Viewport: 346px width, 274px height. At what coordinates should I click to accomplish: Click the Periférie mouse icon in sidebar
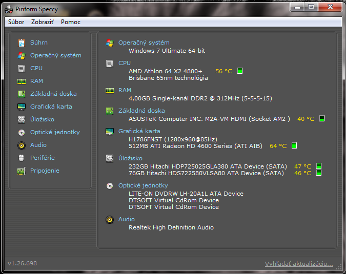(22, 158)
